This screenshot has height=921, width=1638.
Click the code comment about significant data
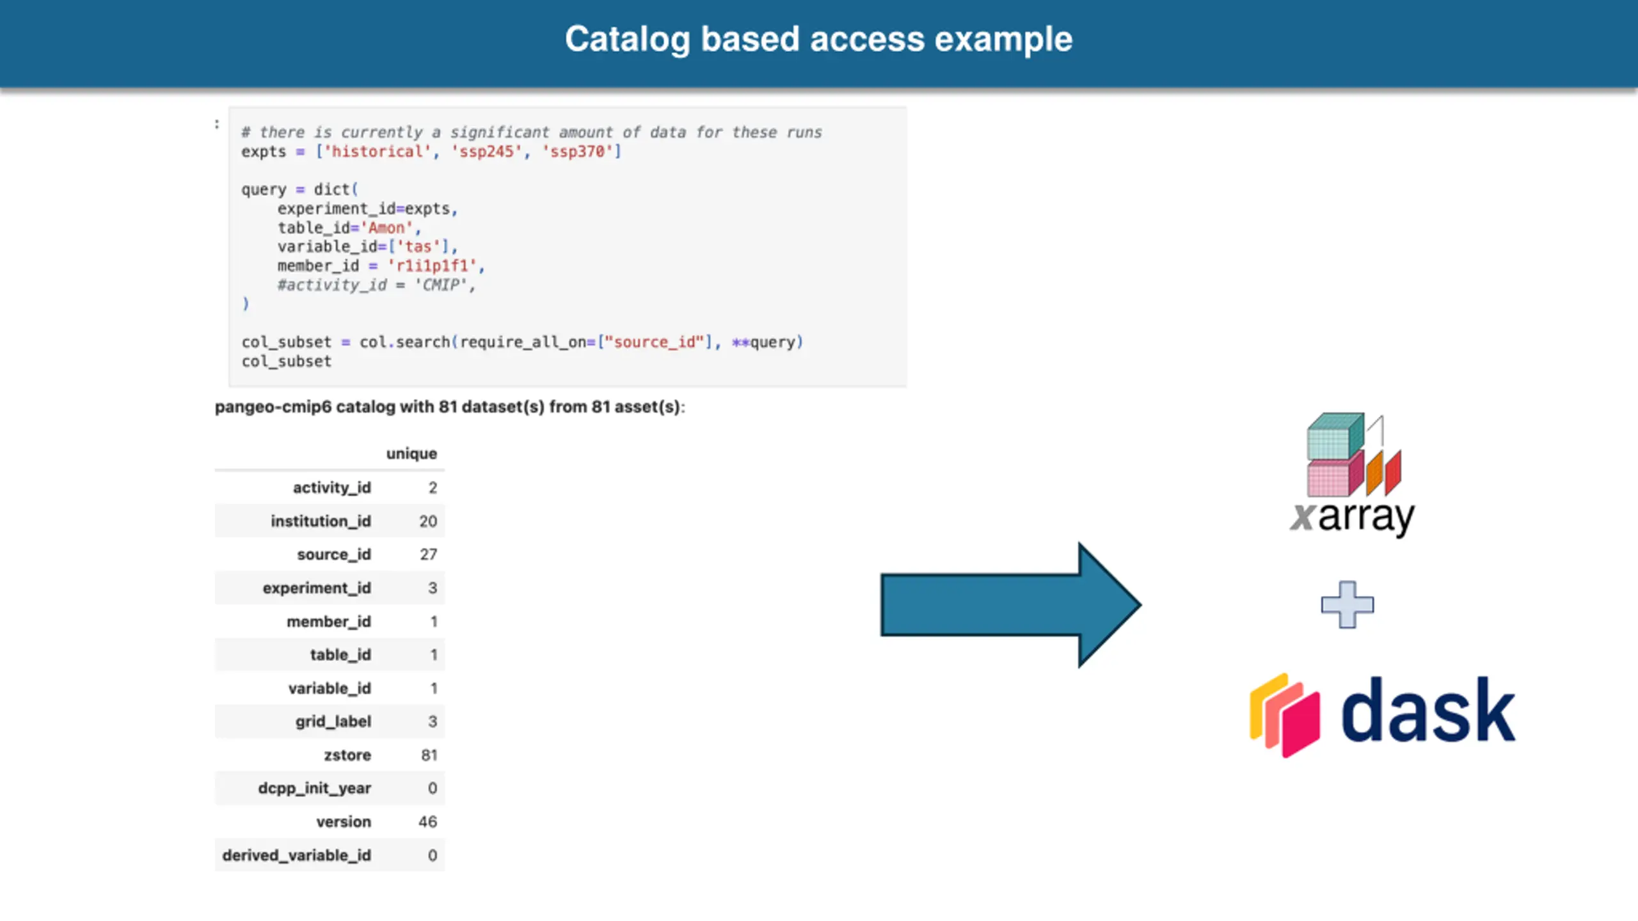point(531,132)
